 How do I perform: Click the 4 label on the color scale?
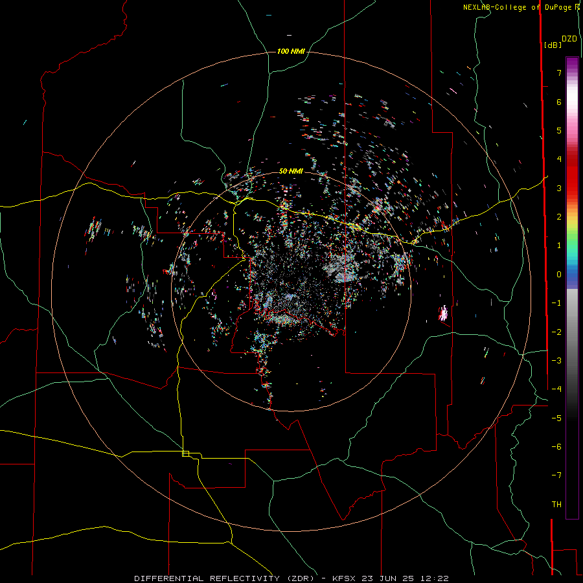click(559, 159)
